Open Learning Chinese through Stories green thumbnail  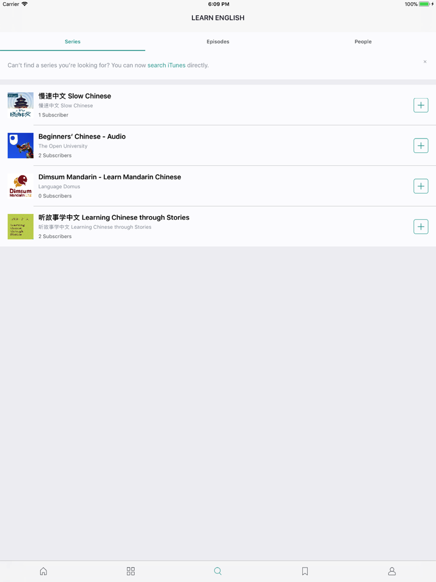click(x=20, y=226)
